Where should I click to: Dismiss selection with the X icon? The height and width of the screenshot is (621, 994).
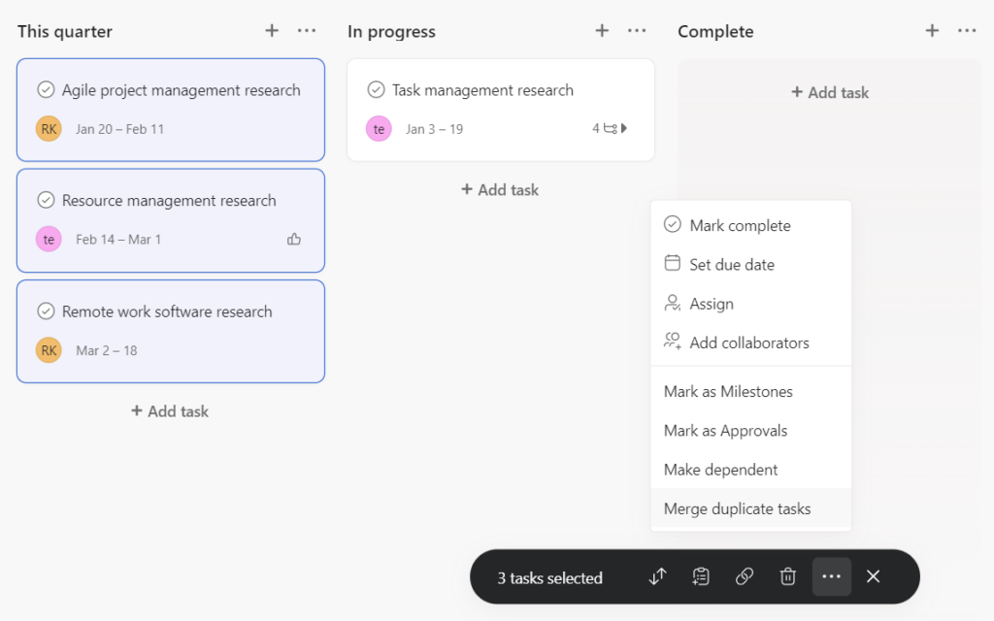point(873,576)
